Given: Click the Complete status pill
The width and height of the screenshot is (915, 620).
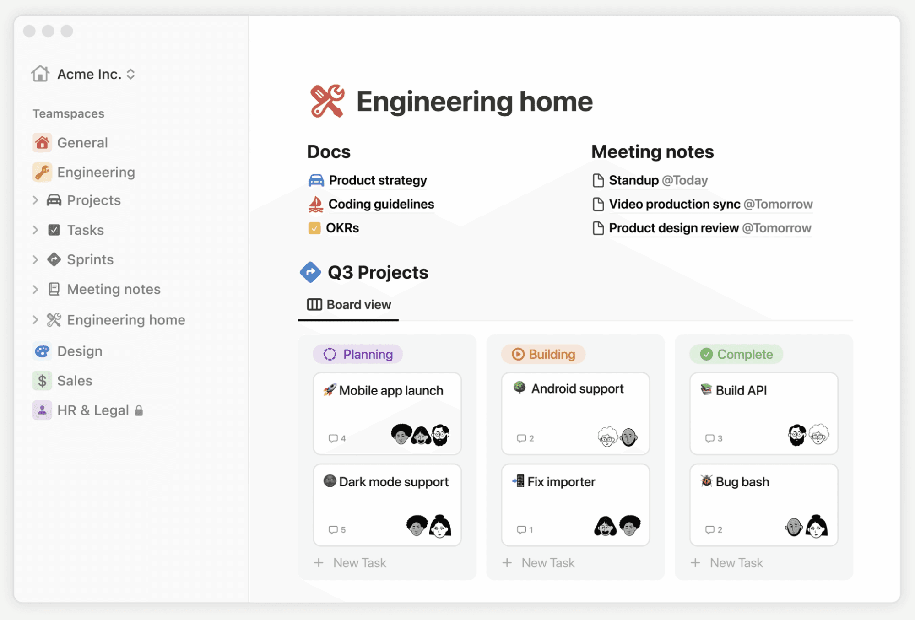Looking at the screenshot, I should 736,354.
